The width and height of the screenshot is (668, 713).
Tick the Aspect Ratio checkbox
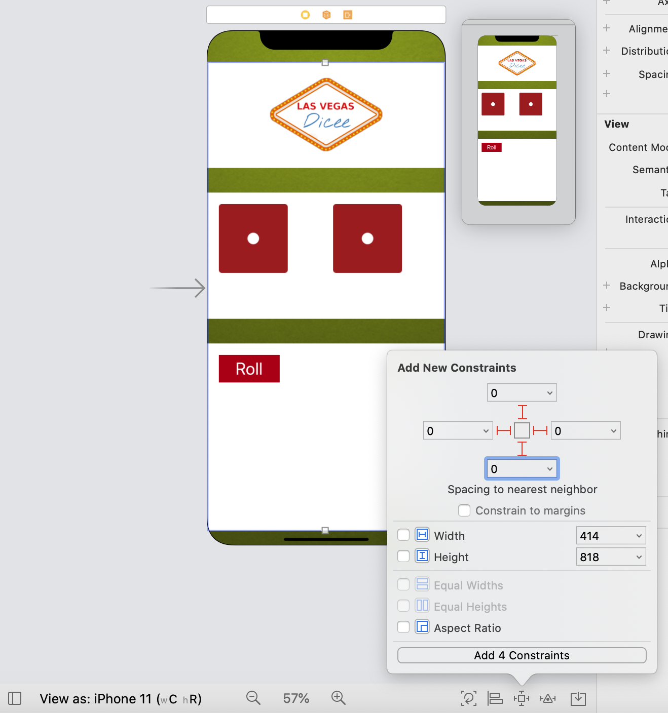pos(403,627)
